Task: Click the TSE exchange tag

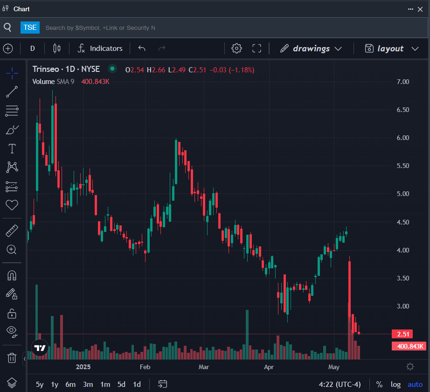Action: pos(30,28)
